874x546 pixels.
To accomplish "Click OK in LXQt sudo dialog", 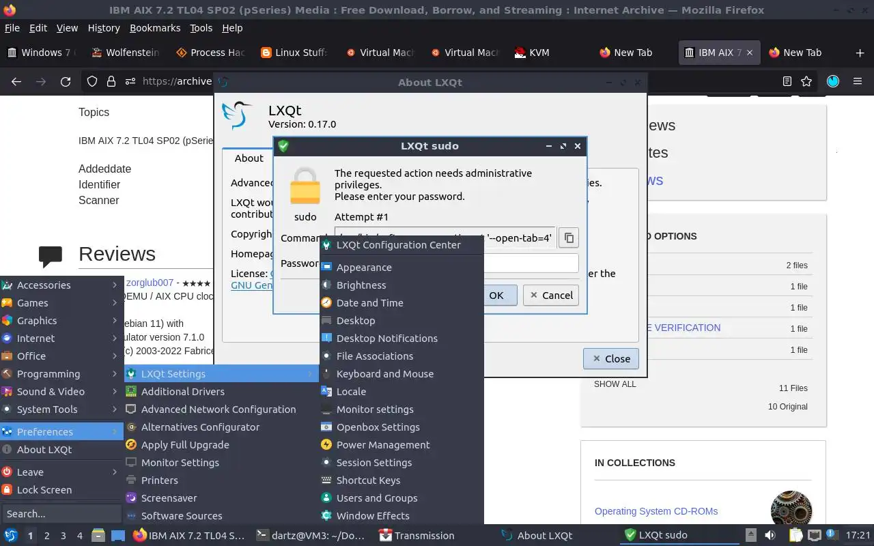I will click(x=496, y=295).
